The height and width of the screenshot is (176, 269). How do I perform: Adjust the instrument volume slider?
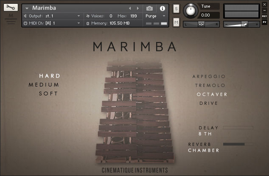click(241, 24)
